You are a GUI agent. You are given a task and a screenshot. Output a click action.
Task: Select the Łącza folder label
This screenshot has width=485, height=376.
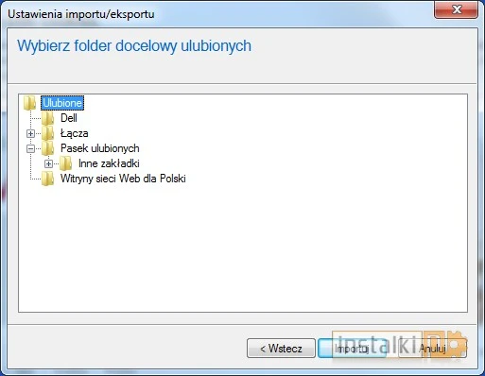pyautogui.click(x=74, y=133)
